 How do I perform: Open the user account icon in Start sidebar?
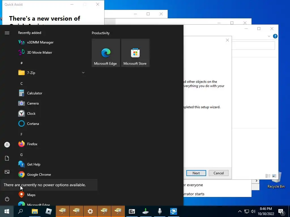tap(7, 145)
